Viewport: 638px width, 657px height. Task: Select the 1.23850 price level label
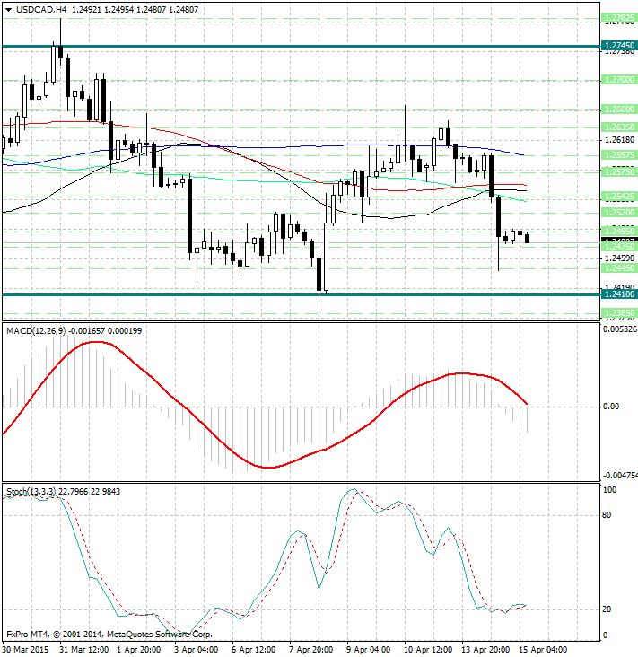[x=620, y=313]
